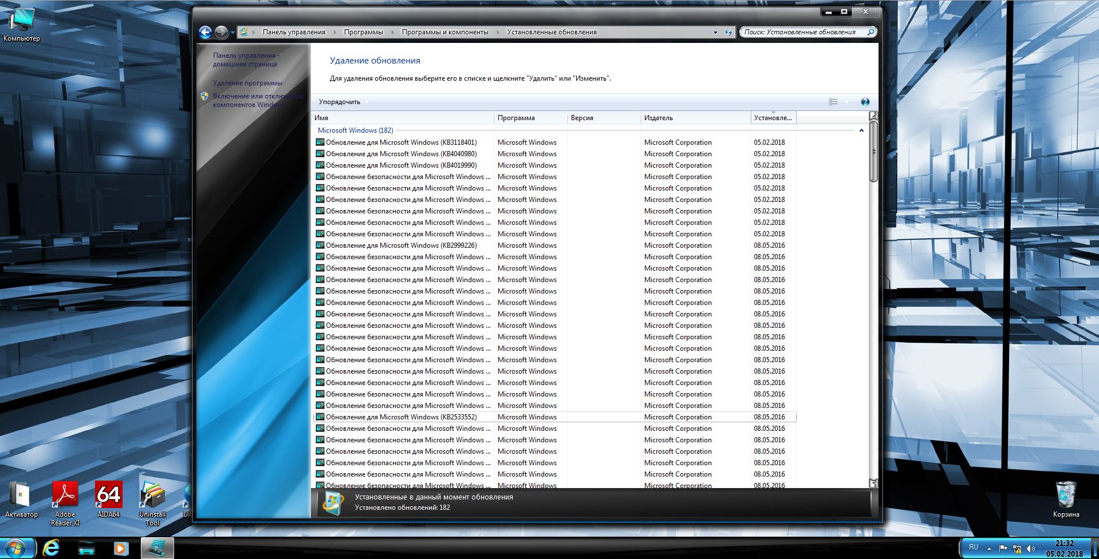Show hidden tray icons arrow
1099x559 pixels.
click(x=989, y=549)
